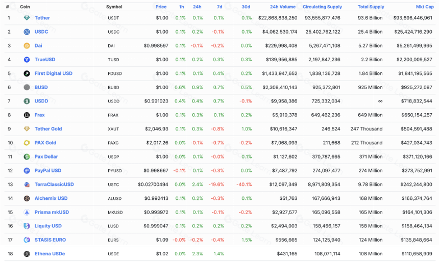Click the FDUSD symbol cell
The image size is (439, 262).
tap(115, 74)
